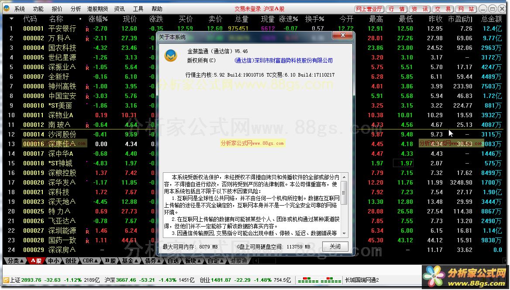Click 关闭 button in About dialog
Image resolution: width=510 pixels, height=290 pixels.
[335, 246]
